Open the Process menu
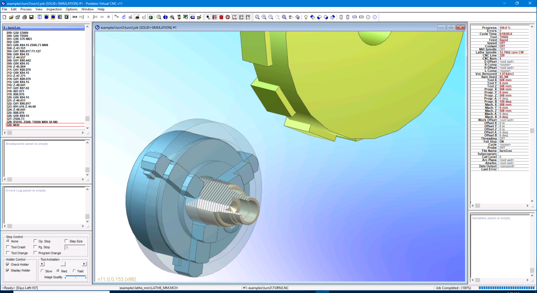This screenshot has height=293, width=537. tap(26, 9)
